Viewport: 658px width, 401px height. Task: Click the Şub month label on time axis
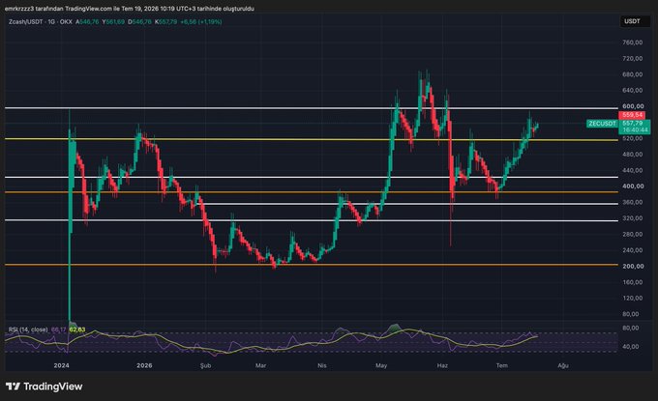[205, 365]
